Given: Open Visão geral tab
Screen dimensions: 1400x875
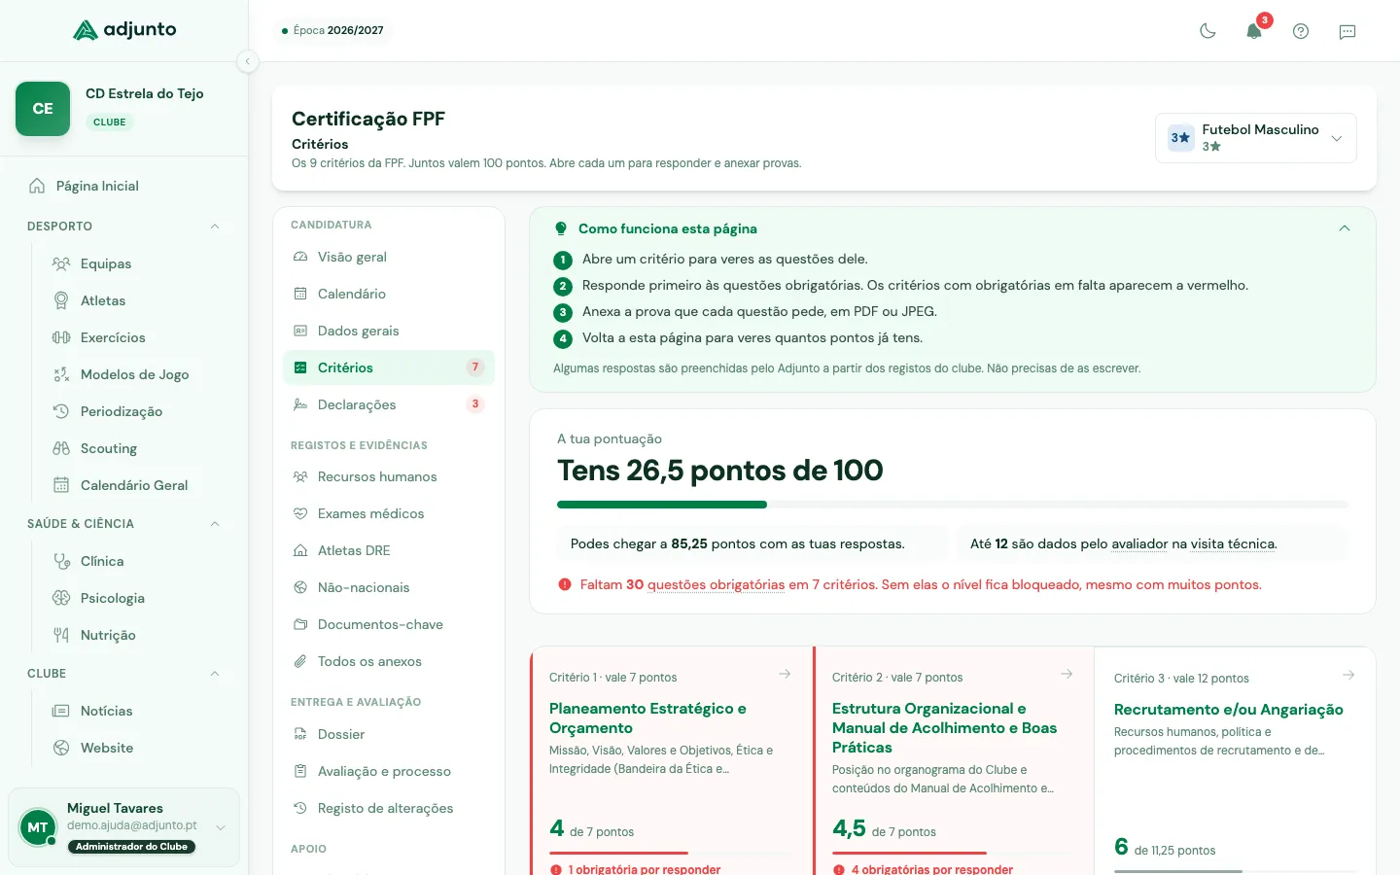Looking at the screenshot, I should point(389,257).
